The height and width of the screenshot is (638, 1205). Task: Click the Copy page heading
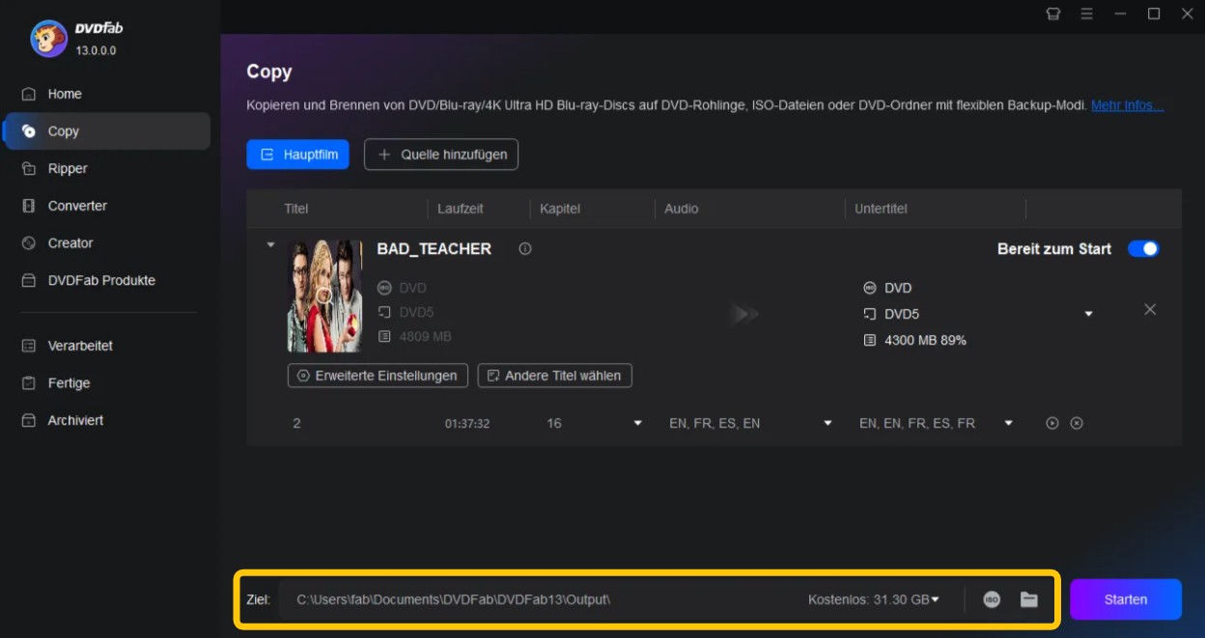point(269,71)
